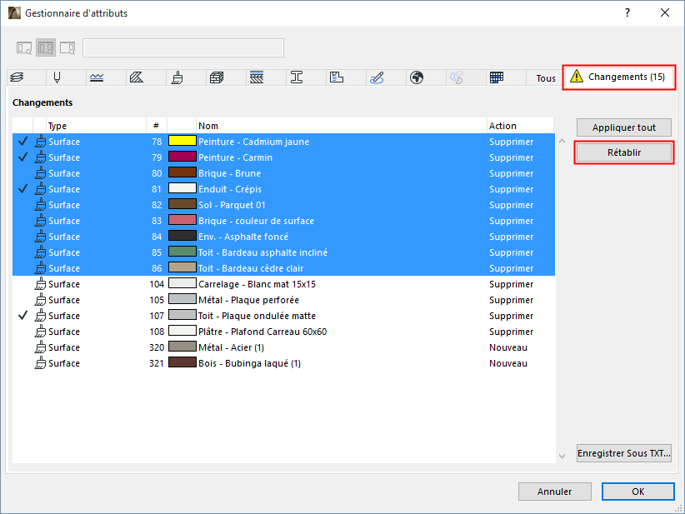Click the carmine swatch of row 79

pyautogui.click(x=182, y=157)
